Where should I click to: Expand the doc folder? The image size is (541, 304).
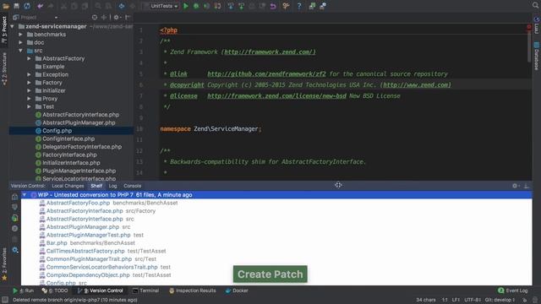tap(20, 42)
